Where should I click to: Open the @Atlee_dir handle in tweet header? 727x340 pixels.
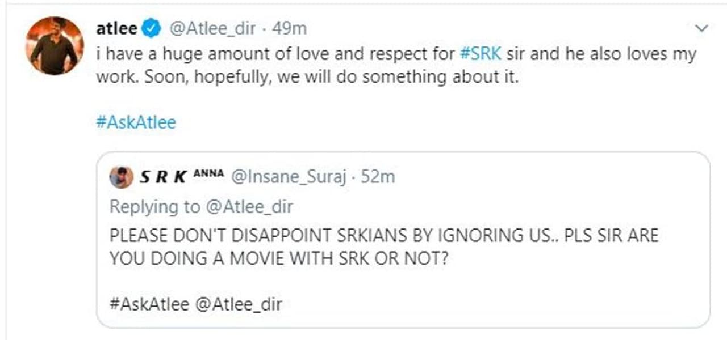tap(213, 29)
